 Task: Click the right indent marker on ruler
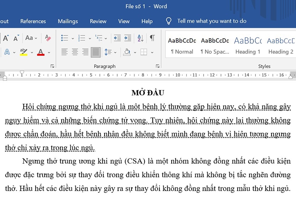(291, 76)
